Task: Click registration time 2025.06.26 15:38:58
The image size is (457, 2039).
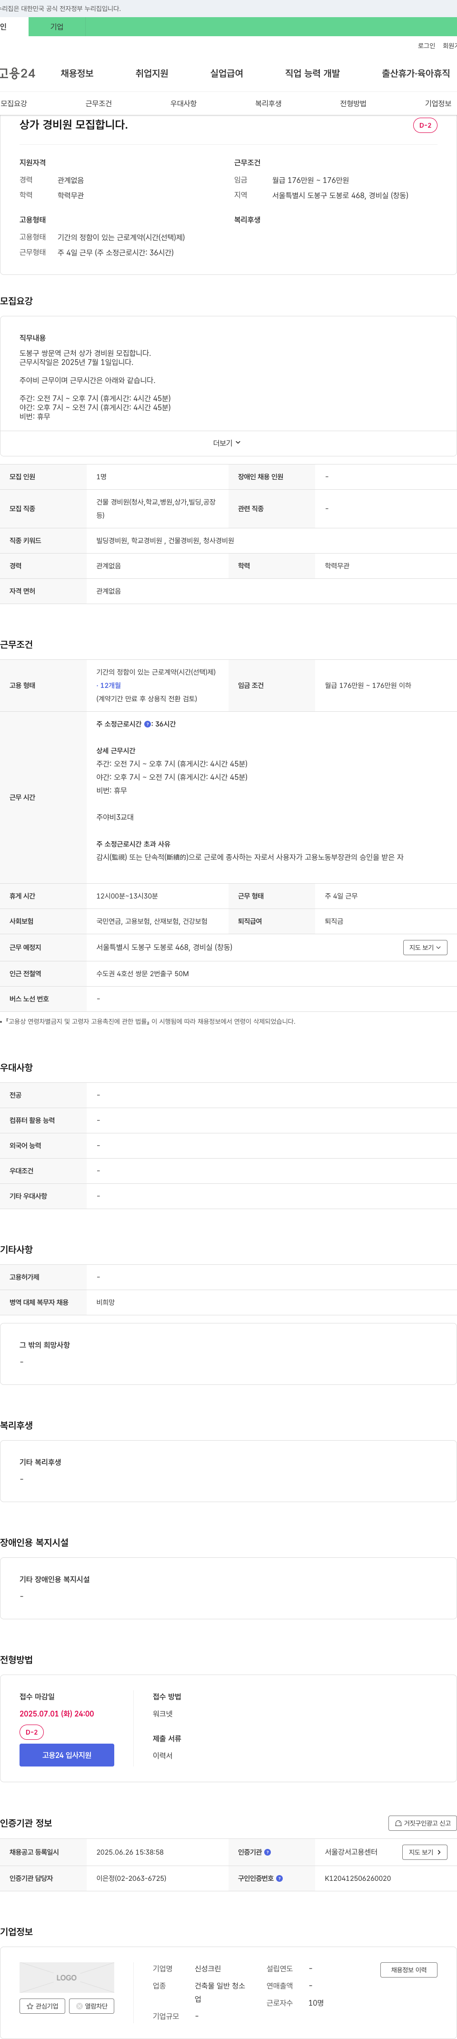Action: coord(129,1852)
